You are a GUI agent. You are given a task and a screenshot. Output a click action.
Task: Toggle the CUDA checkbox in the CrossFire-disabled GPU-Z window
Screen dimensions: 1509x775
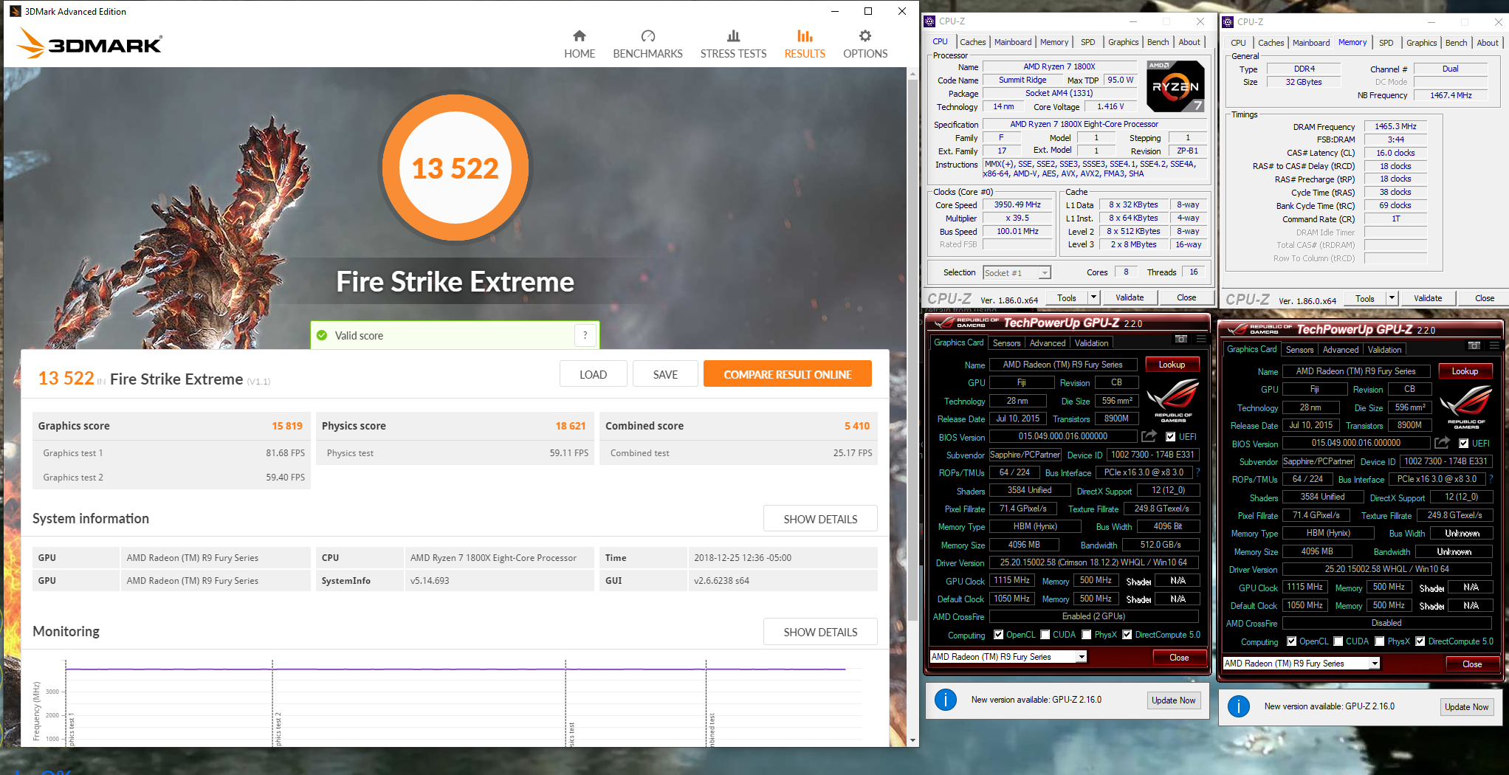1338,641
